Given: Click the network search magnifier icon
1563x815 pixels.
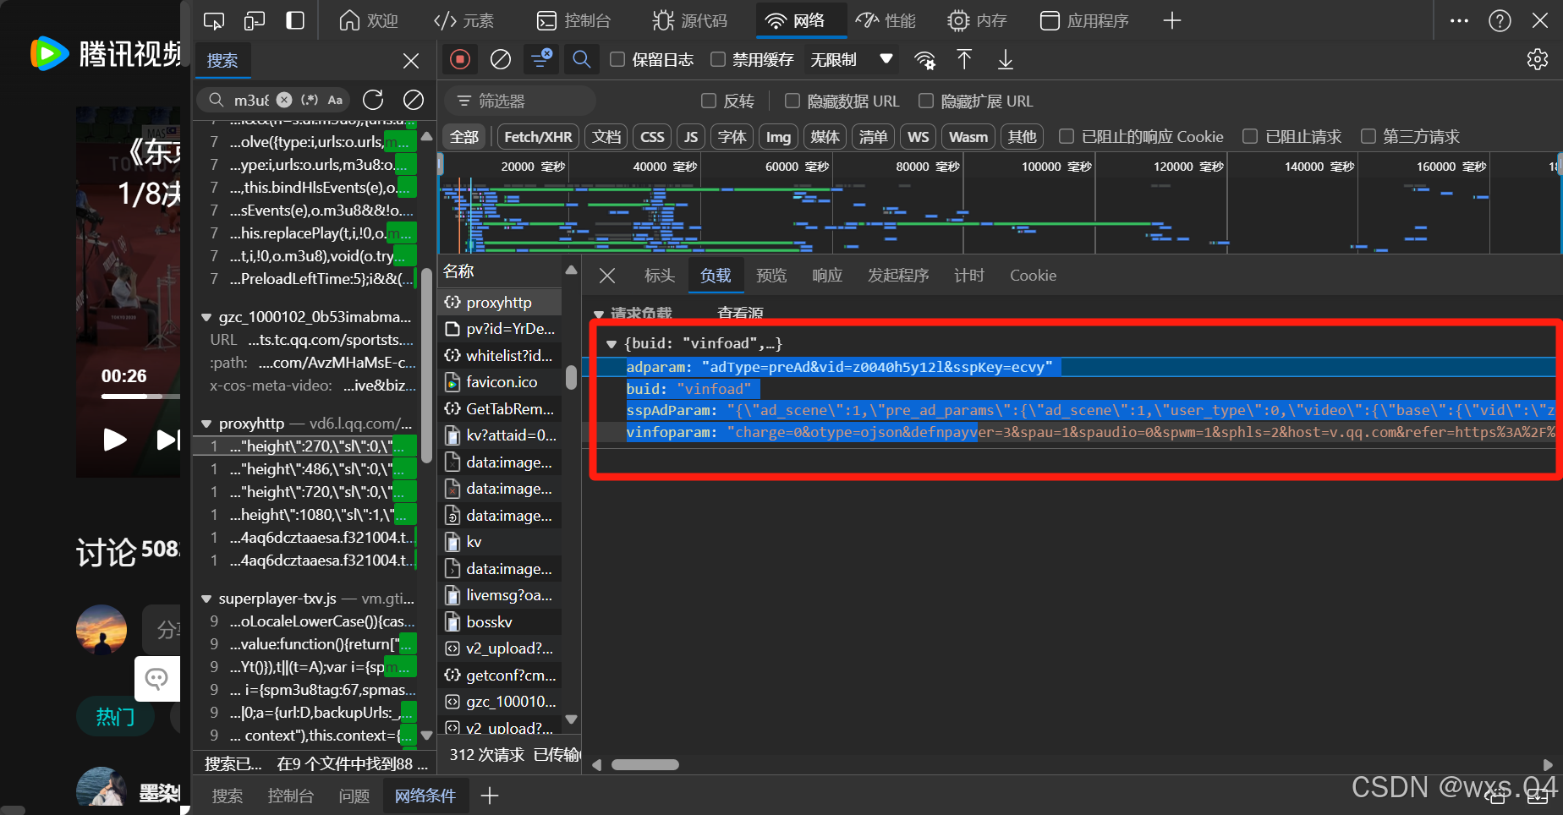Looking at the screenshot, I should point(581,59).
